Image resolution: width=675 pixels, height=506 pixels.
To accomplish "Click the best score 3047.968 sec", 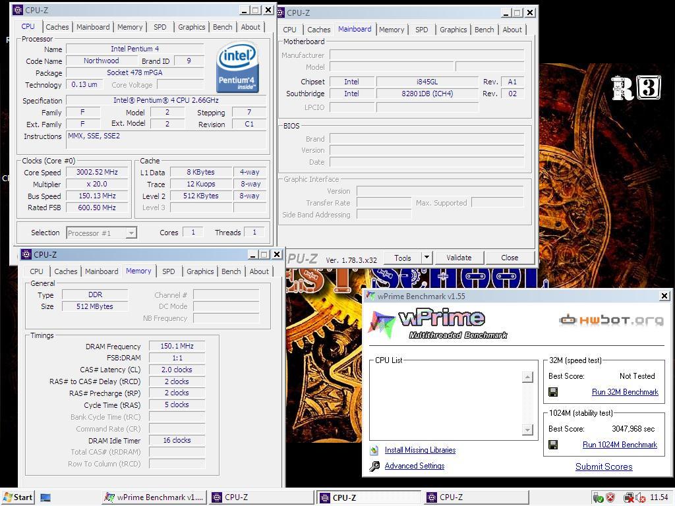I will (x=633, y=429).
